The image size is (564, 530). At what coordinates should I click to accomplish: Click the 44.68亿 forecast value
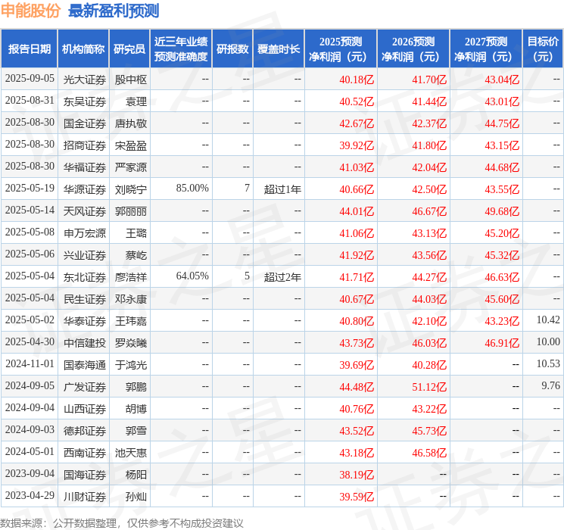point(502,167)
